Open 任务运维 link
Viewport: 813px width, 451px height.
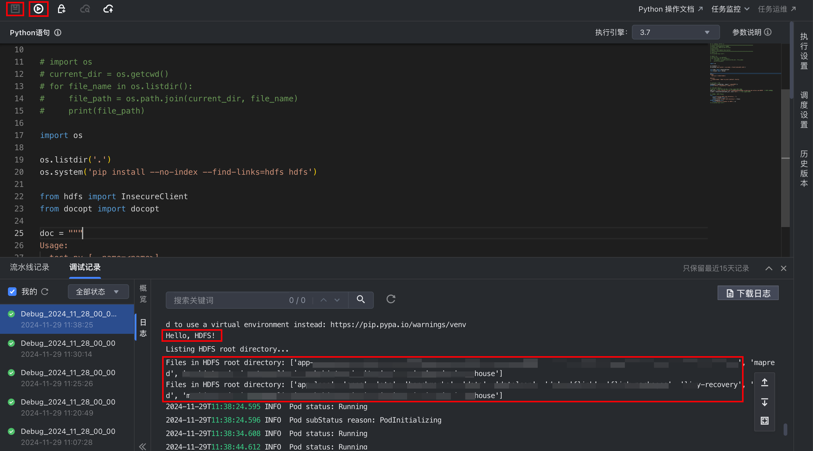click(777, 9)
